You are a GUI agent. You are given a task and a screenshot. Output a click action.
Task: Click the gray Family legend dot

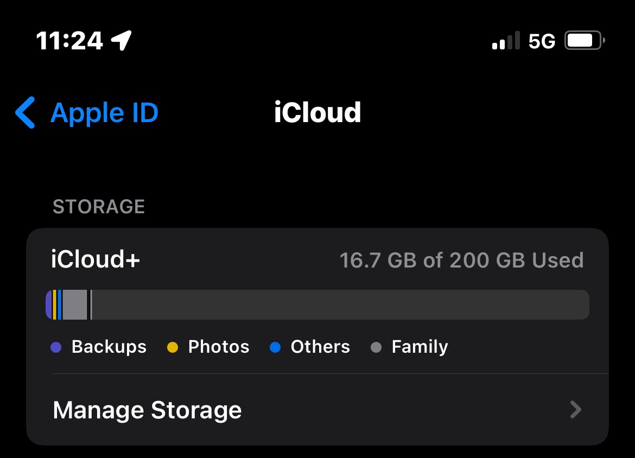coord(376,347)
